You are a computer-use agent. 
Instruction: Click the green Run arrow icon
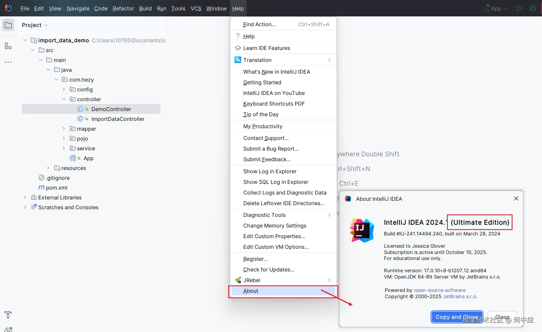coord(519,8)
